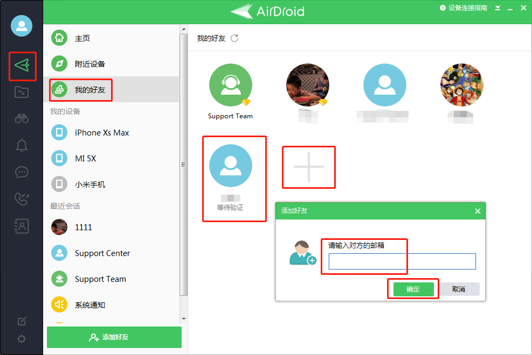Screen dimensions: 532x355
Task: Click the AirDroid logo in header
Action: click(267, 11)
